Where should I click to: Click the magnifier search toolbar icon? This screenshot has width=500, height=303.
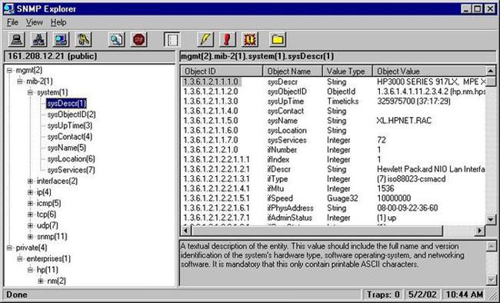116,39
